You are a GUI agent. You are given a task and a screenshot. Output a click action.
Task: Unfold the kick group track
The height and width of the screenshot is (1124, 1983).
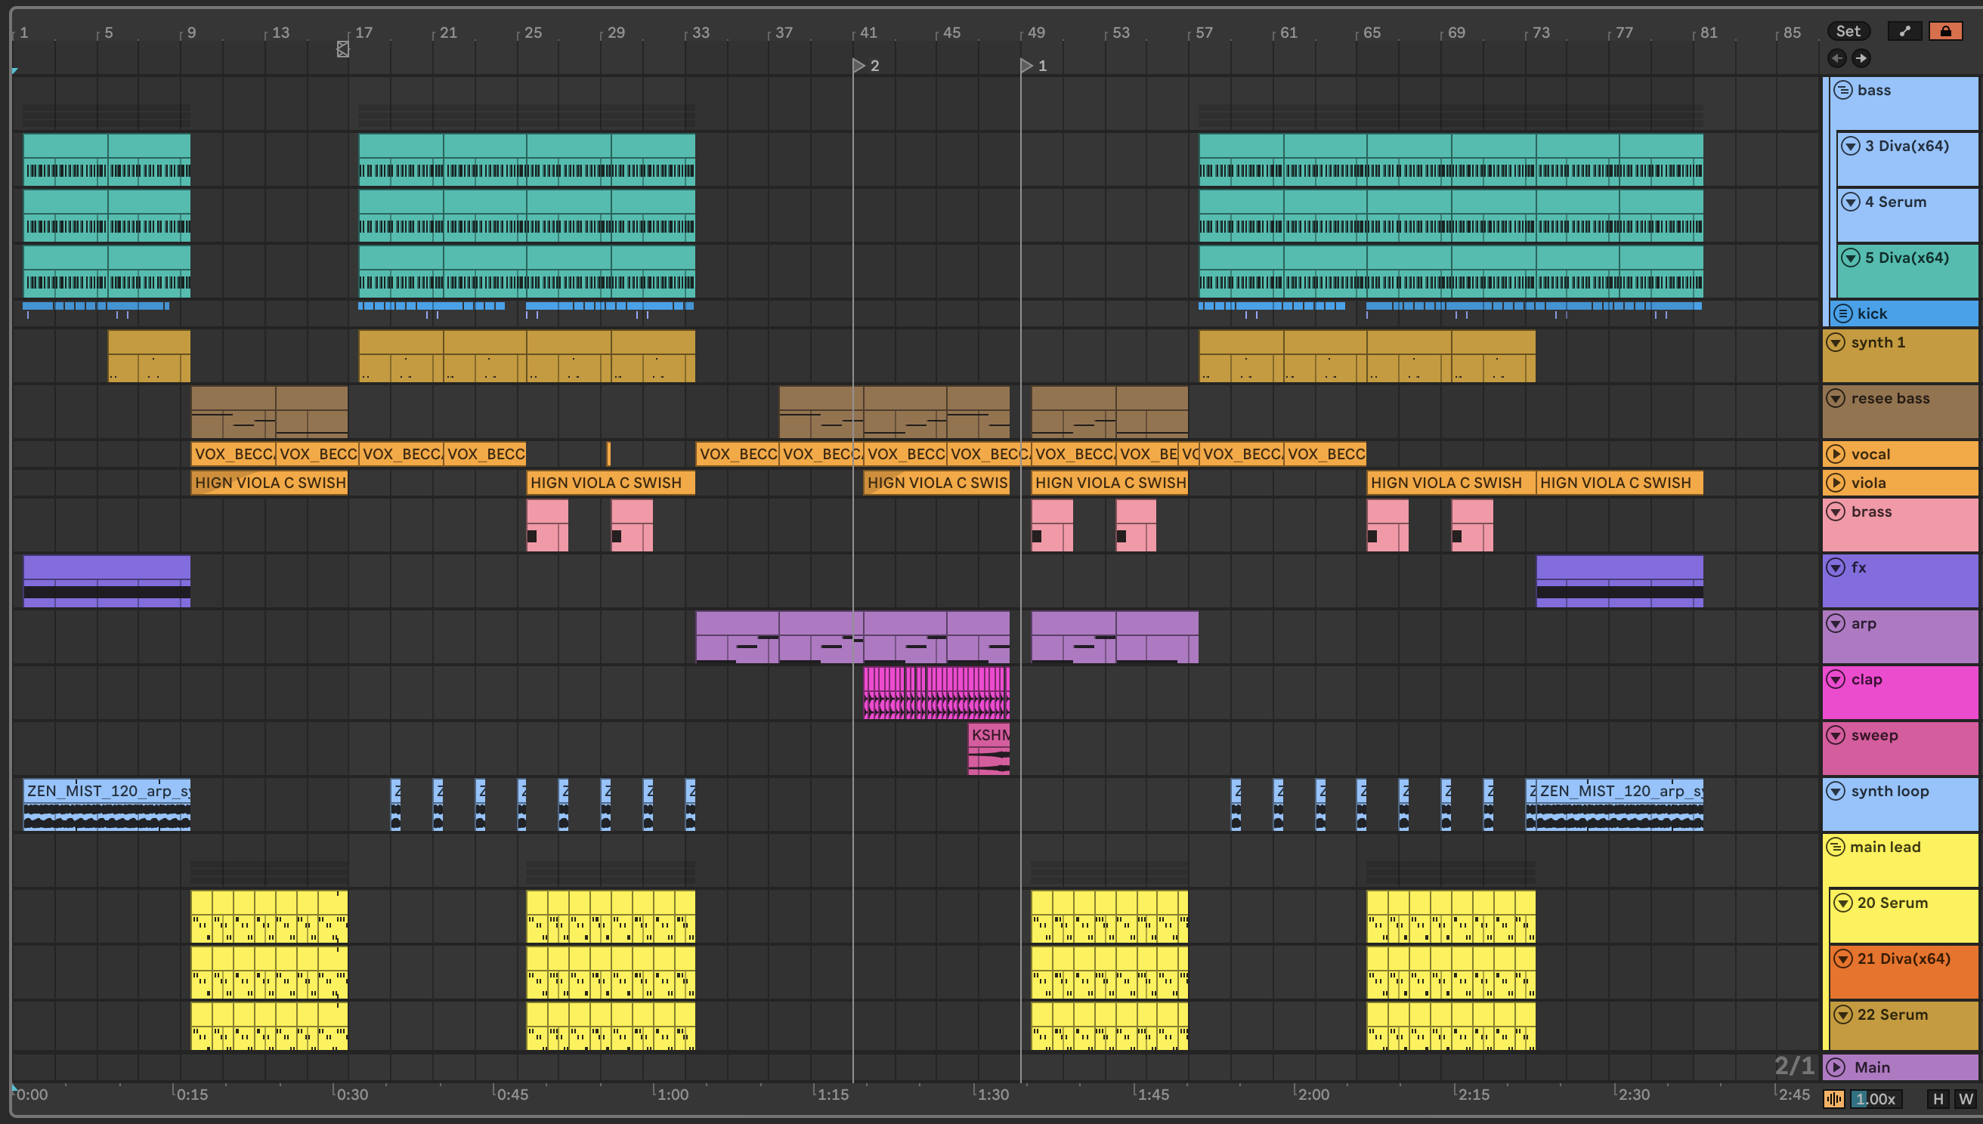coord(1843,313)
